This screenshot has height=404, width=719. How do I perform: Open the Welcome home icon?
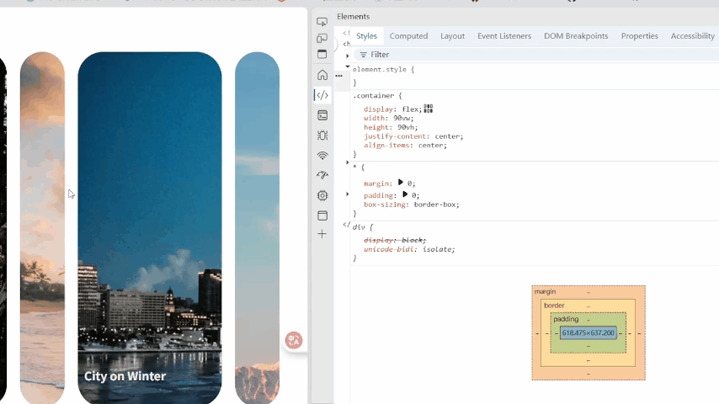coord(322,74)
